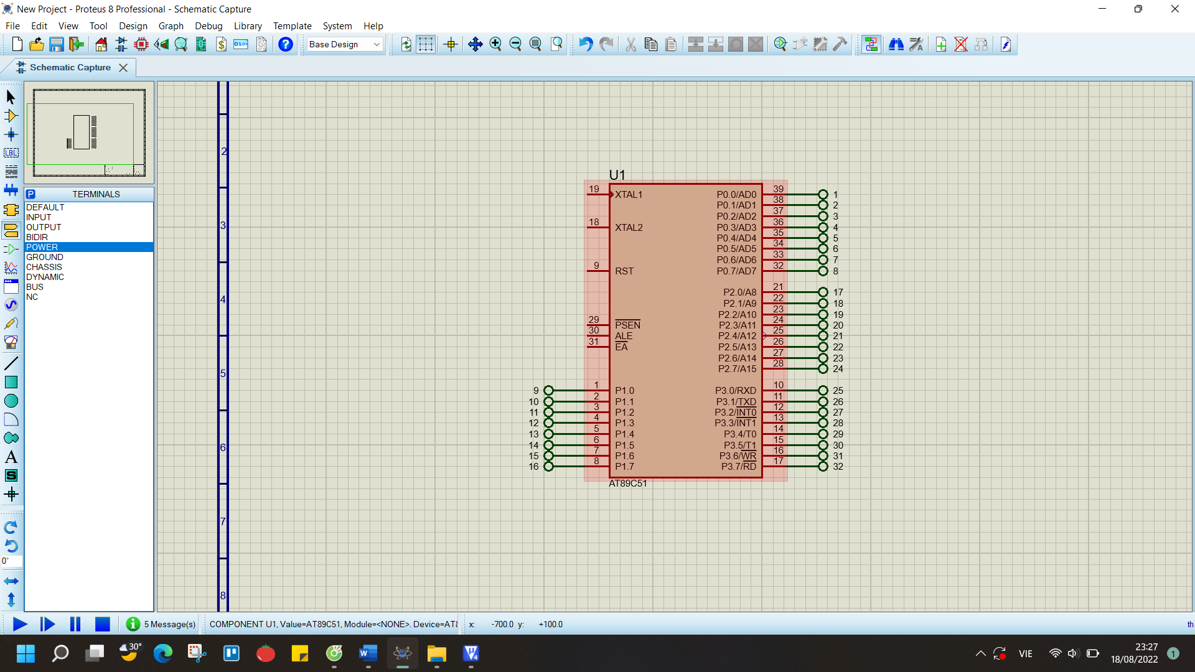Select GROUND in the terminals list

(x=45, y=257)
